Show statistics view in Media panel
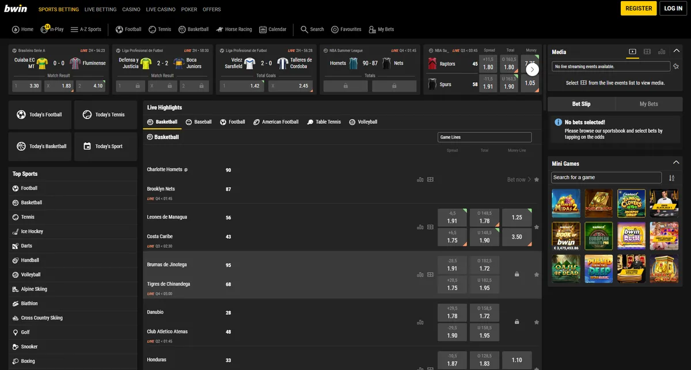691x370 pixels. 662,52
